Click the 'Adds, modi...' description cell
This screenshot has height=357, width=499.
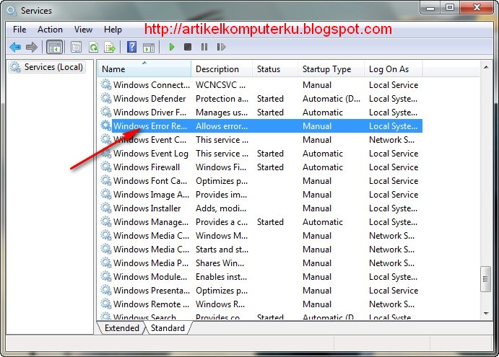[221, 208]
